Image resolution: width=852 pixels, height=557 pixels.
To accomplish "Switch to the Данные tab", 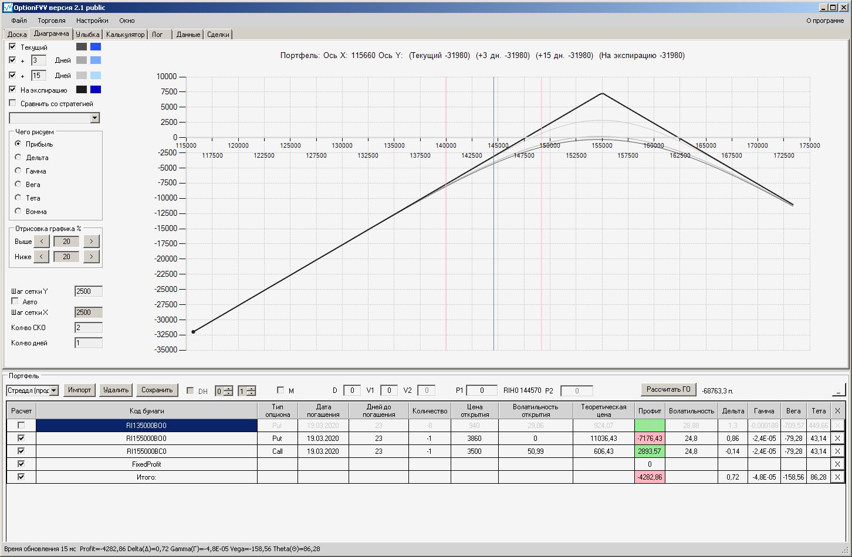I will [x=188, y=35].
